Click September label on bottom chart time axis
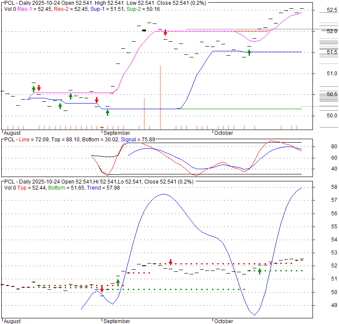Viewport: 339px width, 324px height. [x=117, y=321]
